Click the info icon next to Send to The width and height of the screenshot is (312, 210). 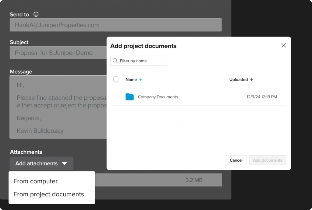(36, 14)
